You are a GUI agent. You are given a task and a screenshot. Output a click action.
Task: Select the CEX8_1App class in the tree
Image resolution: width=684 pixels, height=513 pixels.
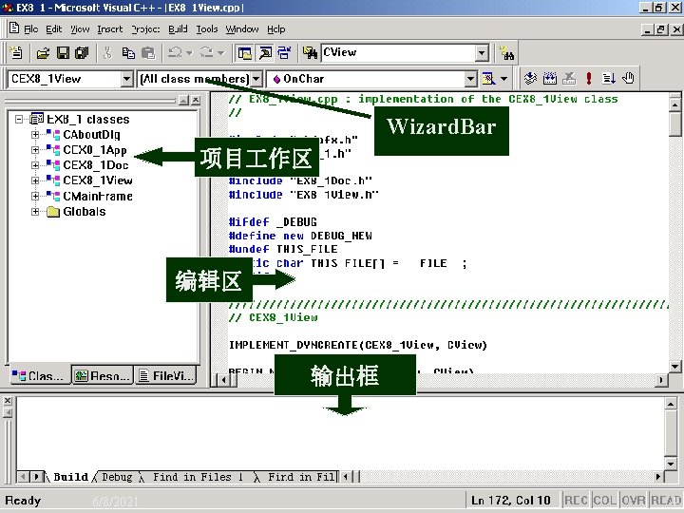click(x=95, y=150)
